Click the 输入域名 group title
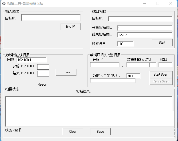Viewport: 178px width, 141px height. pos(12,11)
